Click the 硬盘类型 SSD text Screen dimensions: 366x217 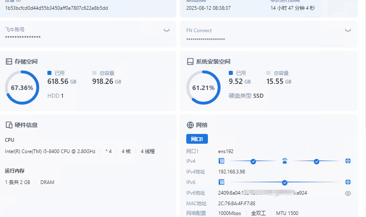(x=246, y=96)
